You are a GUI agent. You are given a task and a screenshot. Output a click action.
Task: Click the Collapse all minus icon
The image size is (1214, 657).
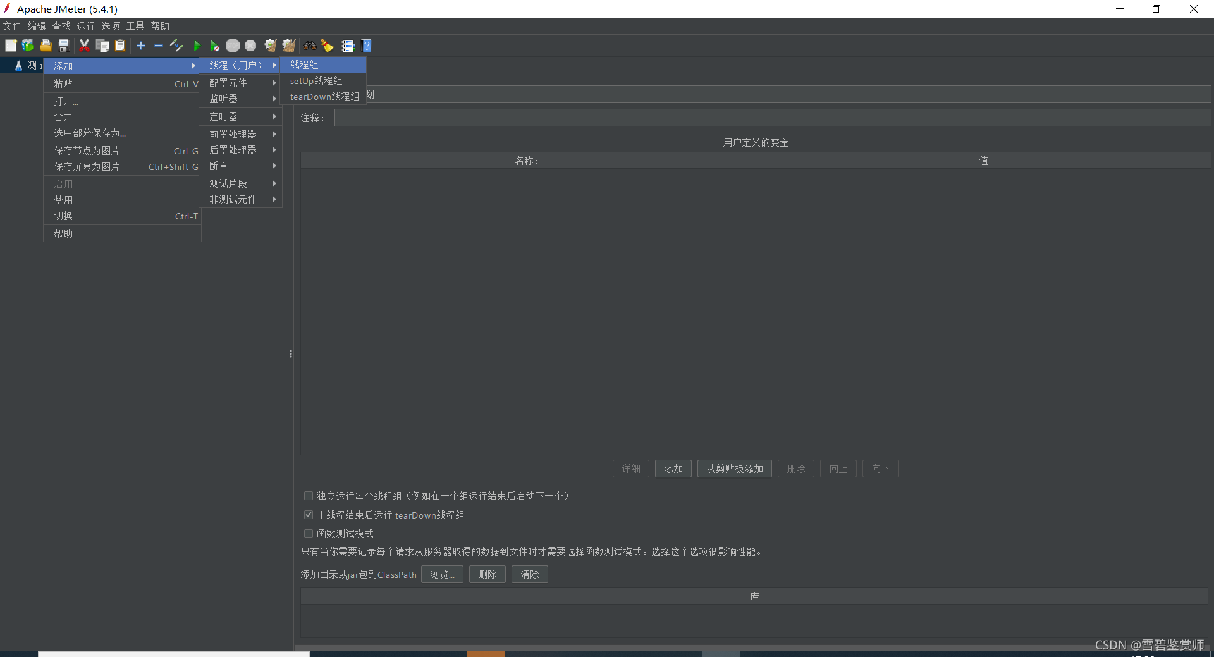159,46
